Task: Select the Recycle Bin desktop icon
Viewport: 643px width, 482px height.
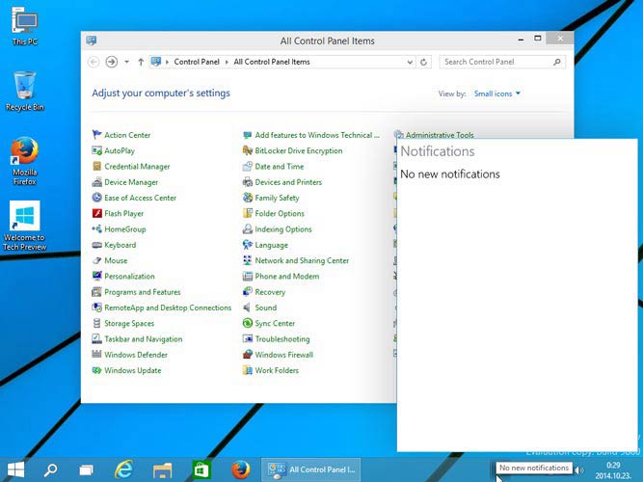Action: pos(25,91)
